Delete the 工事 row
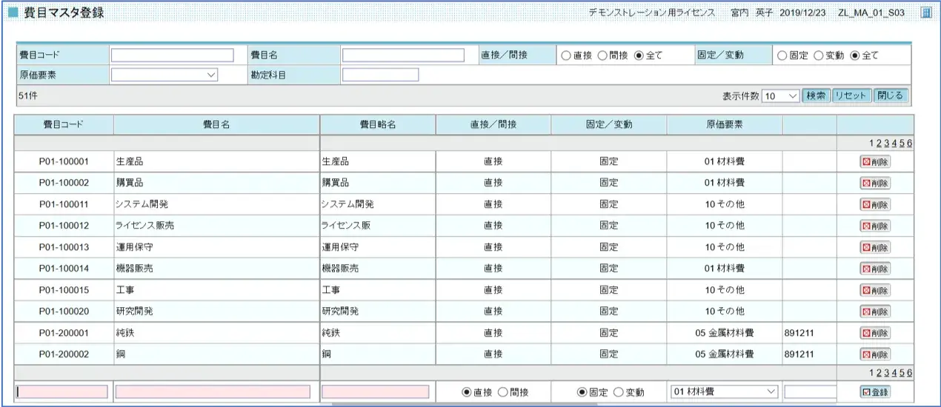Viewport: 941px width, 407px height. tap(875, 290)
